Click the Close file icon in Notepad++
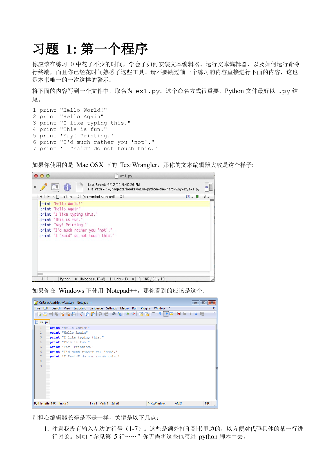This screenshot has height=475, width=335. point(62,314)
